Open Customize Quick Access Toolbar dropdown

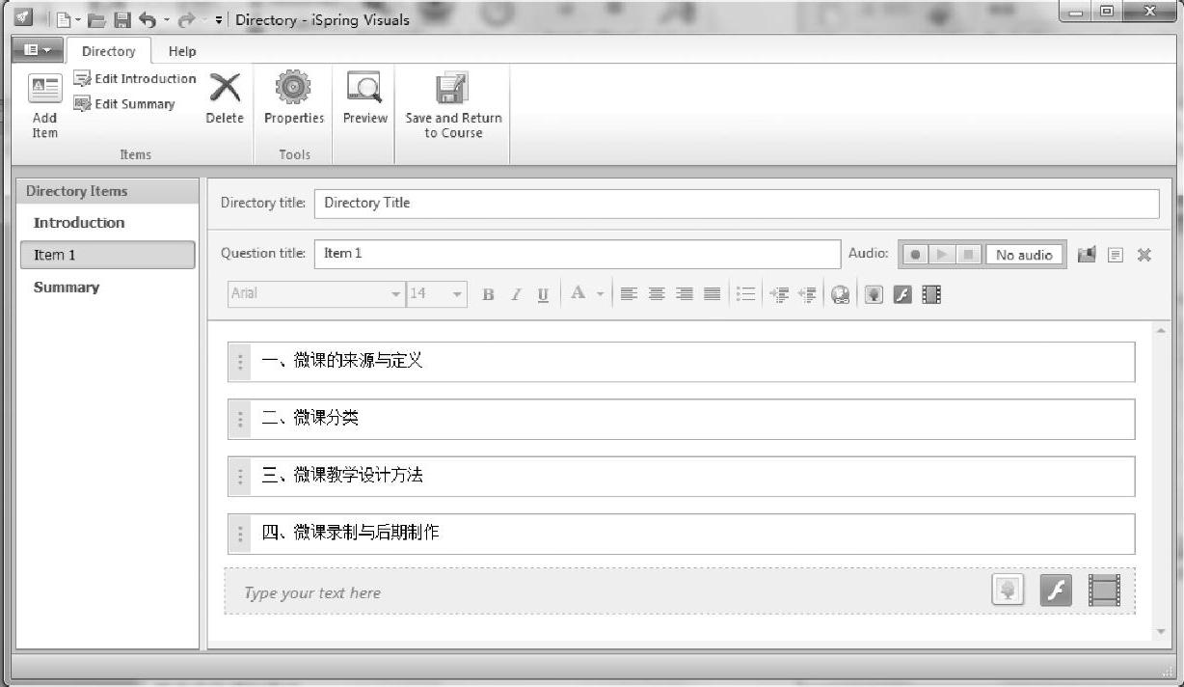point(219,19)
